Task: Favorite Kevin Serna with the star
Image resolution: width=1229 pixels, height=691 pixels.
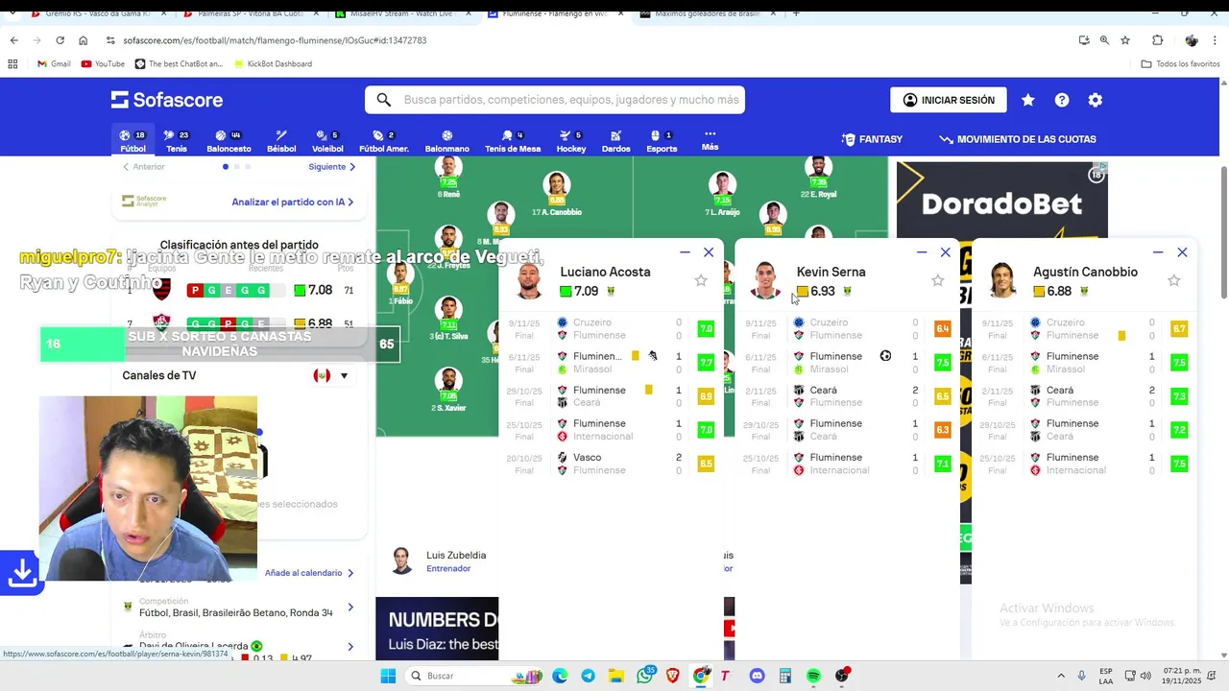Action: pos(938,280)
